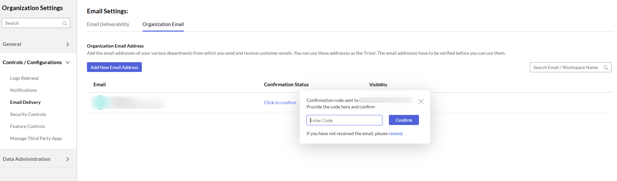The height and width of the screenshot is (181, 617).
Task: Open Logo Rebrand settings
Action: point(24,78)
